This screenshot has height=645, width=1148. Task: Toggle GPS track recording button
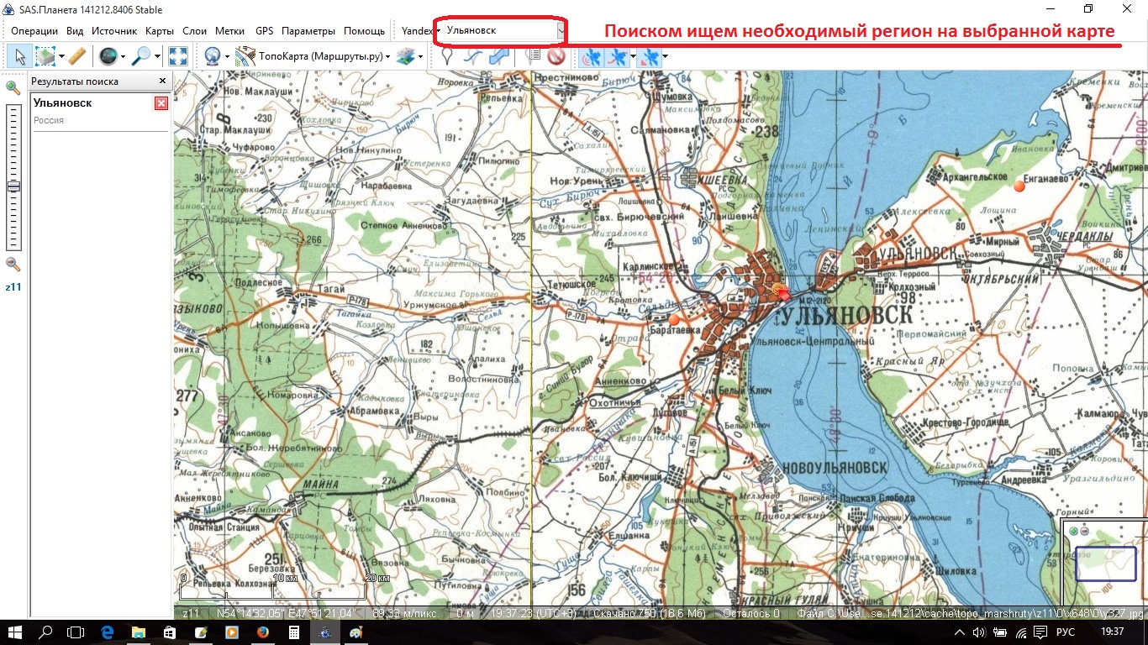[618, 56]
